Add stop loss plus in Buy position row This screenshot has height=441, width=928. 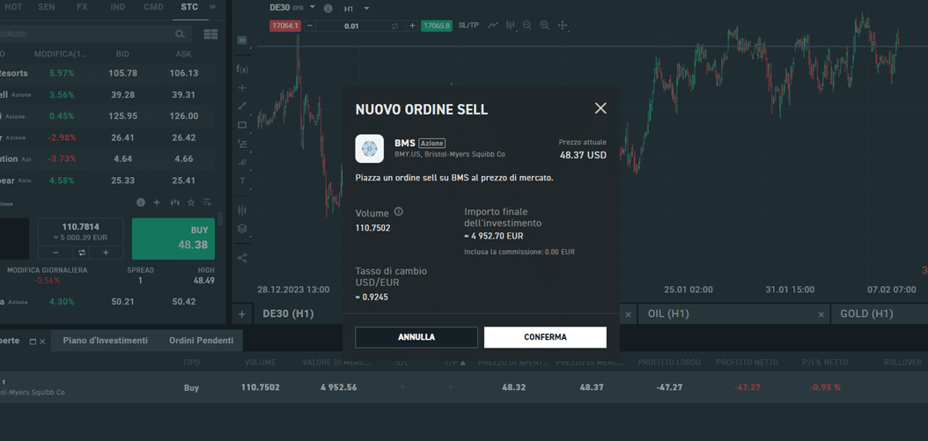[402, 387]
